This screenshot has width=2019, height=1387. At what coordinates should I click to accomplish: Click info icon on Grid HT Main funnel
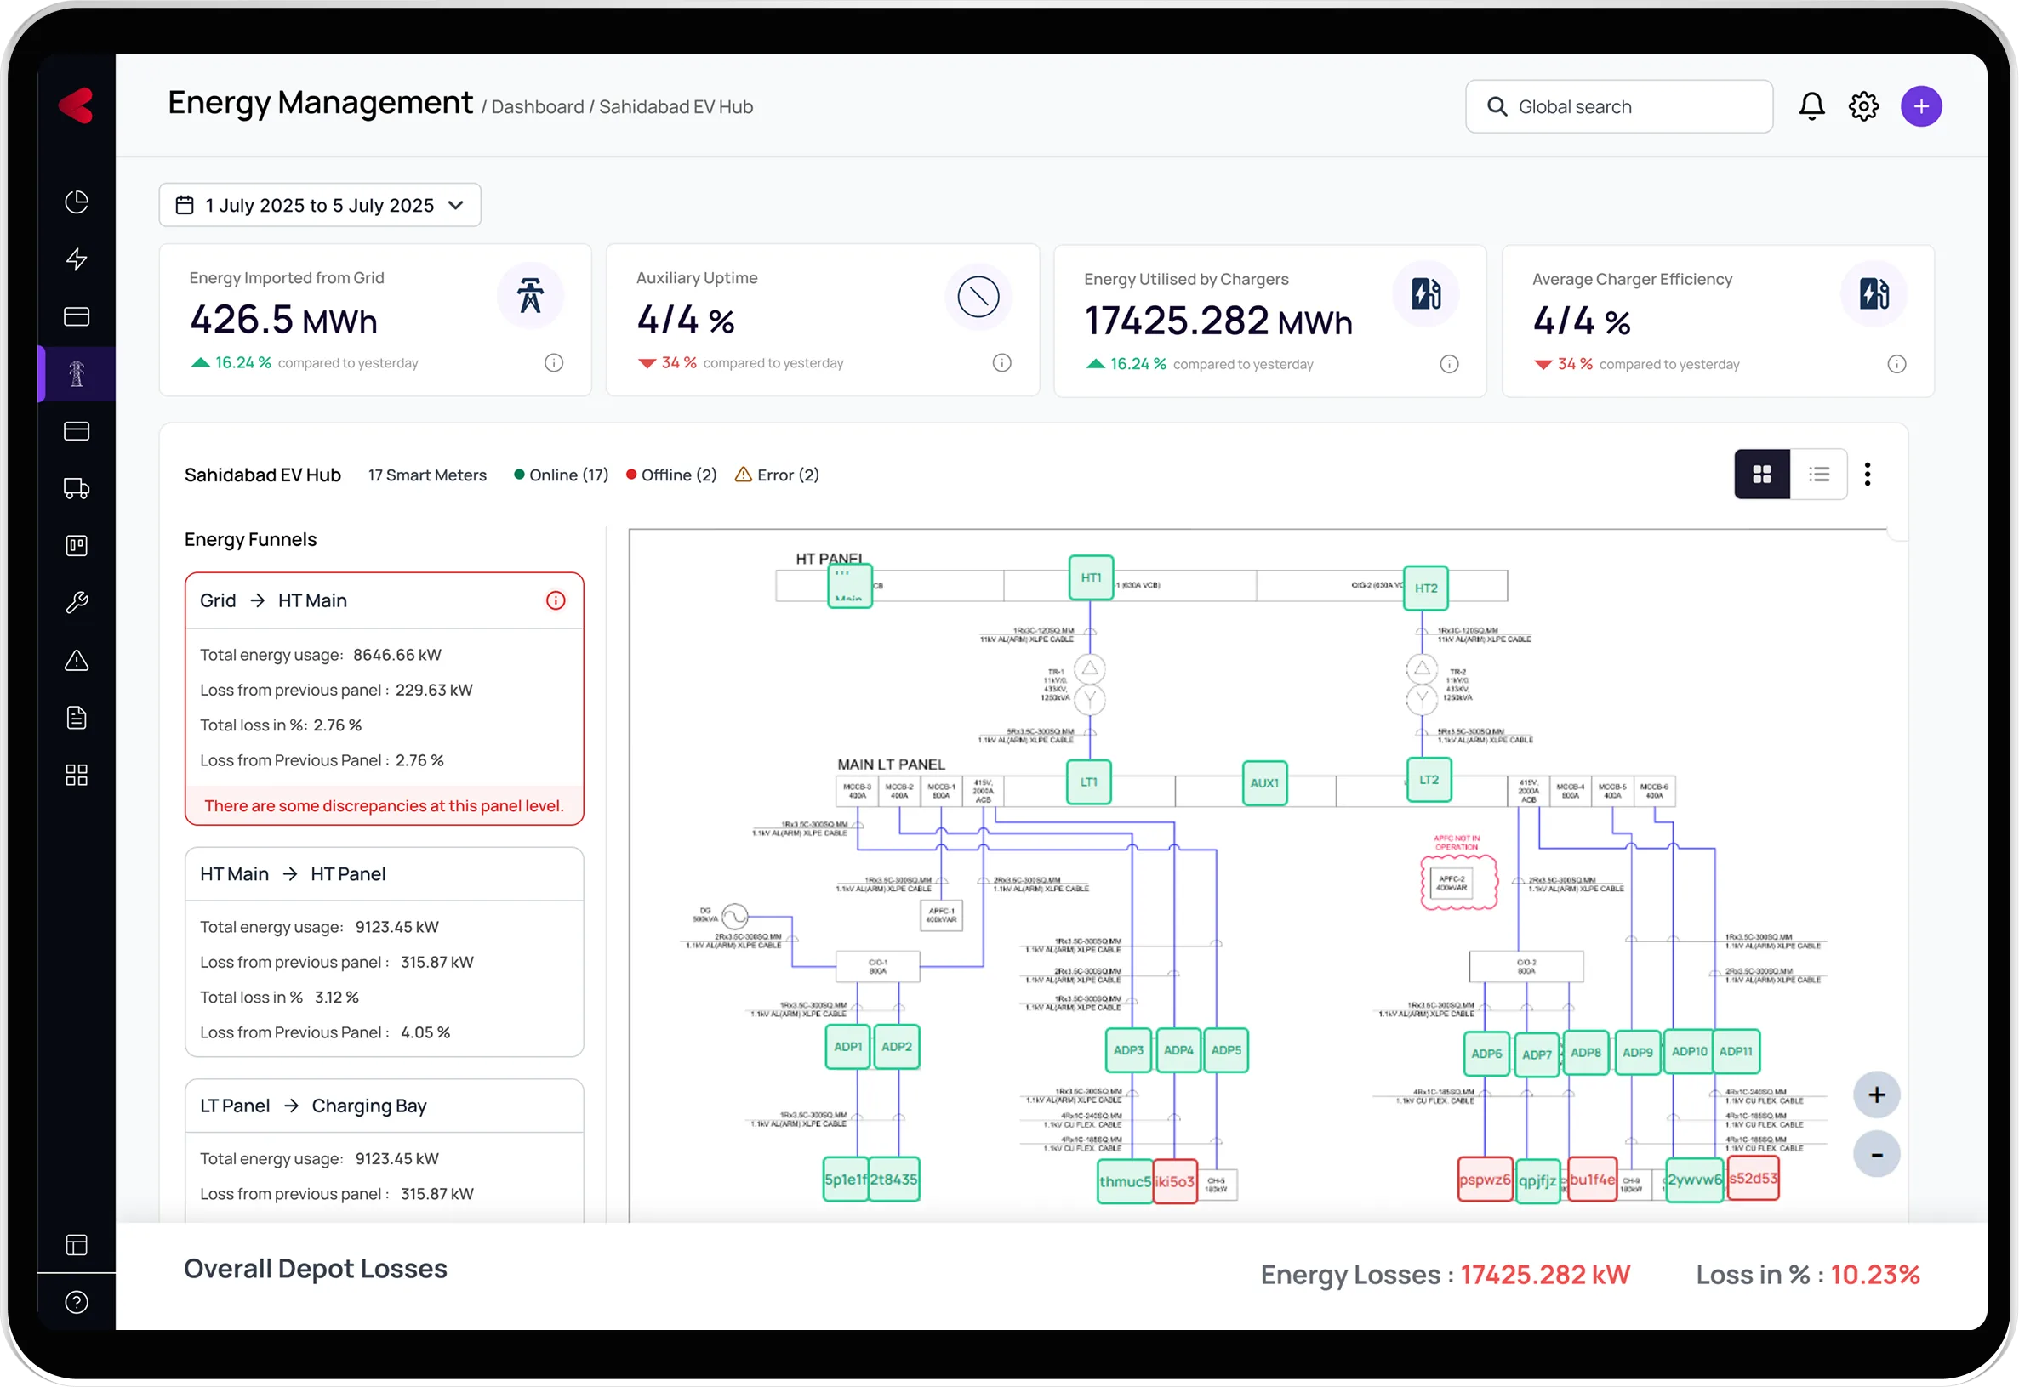[x=556, y=600]
